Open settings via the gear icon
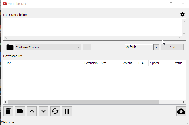 click(x=182, y=14)
